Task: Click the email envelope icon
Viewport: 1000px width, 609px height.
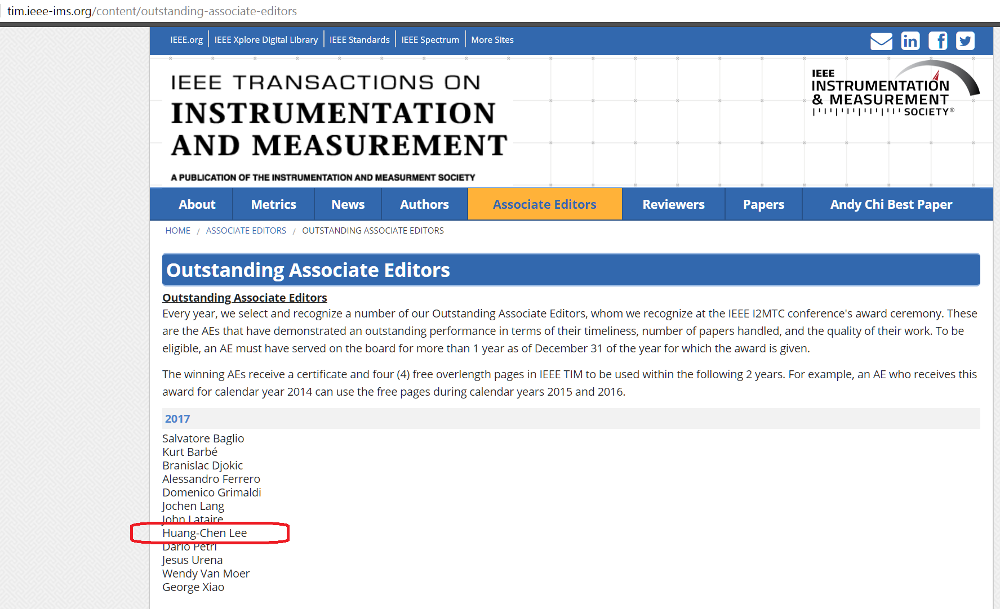Action: (x=881, y=41)
